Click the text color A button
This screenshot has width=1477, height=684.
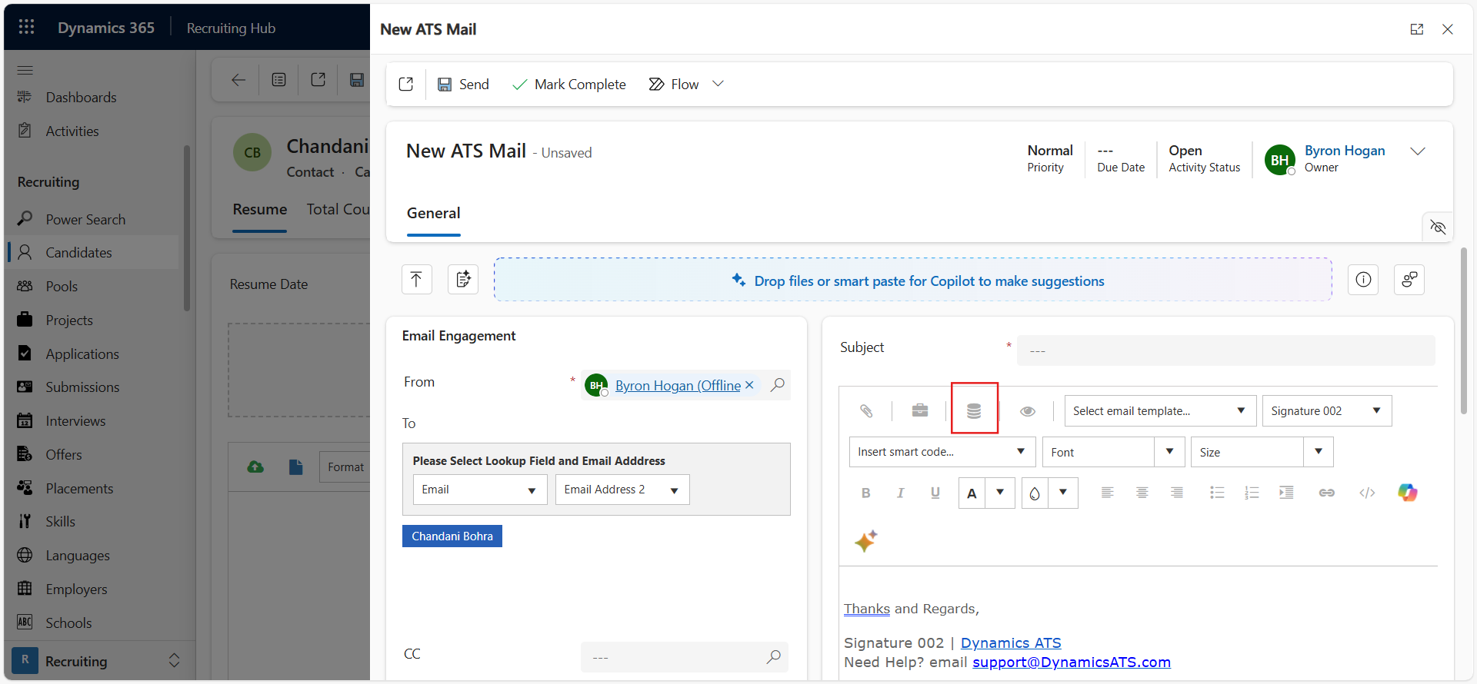pos(972,493)
